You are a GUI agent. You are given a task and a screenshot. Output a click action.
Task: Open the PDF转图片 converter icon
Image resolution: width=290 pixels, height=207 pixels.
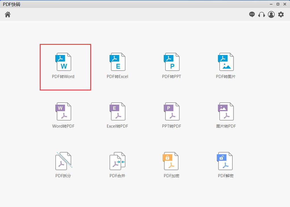[226, 62]
